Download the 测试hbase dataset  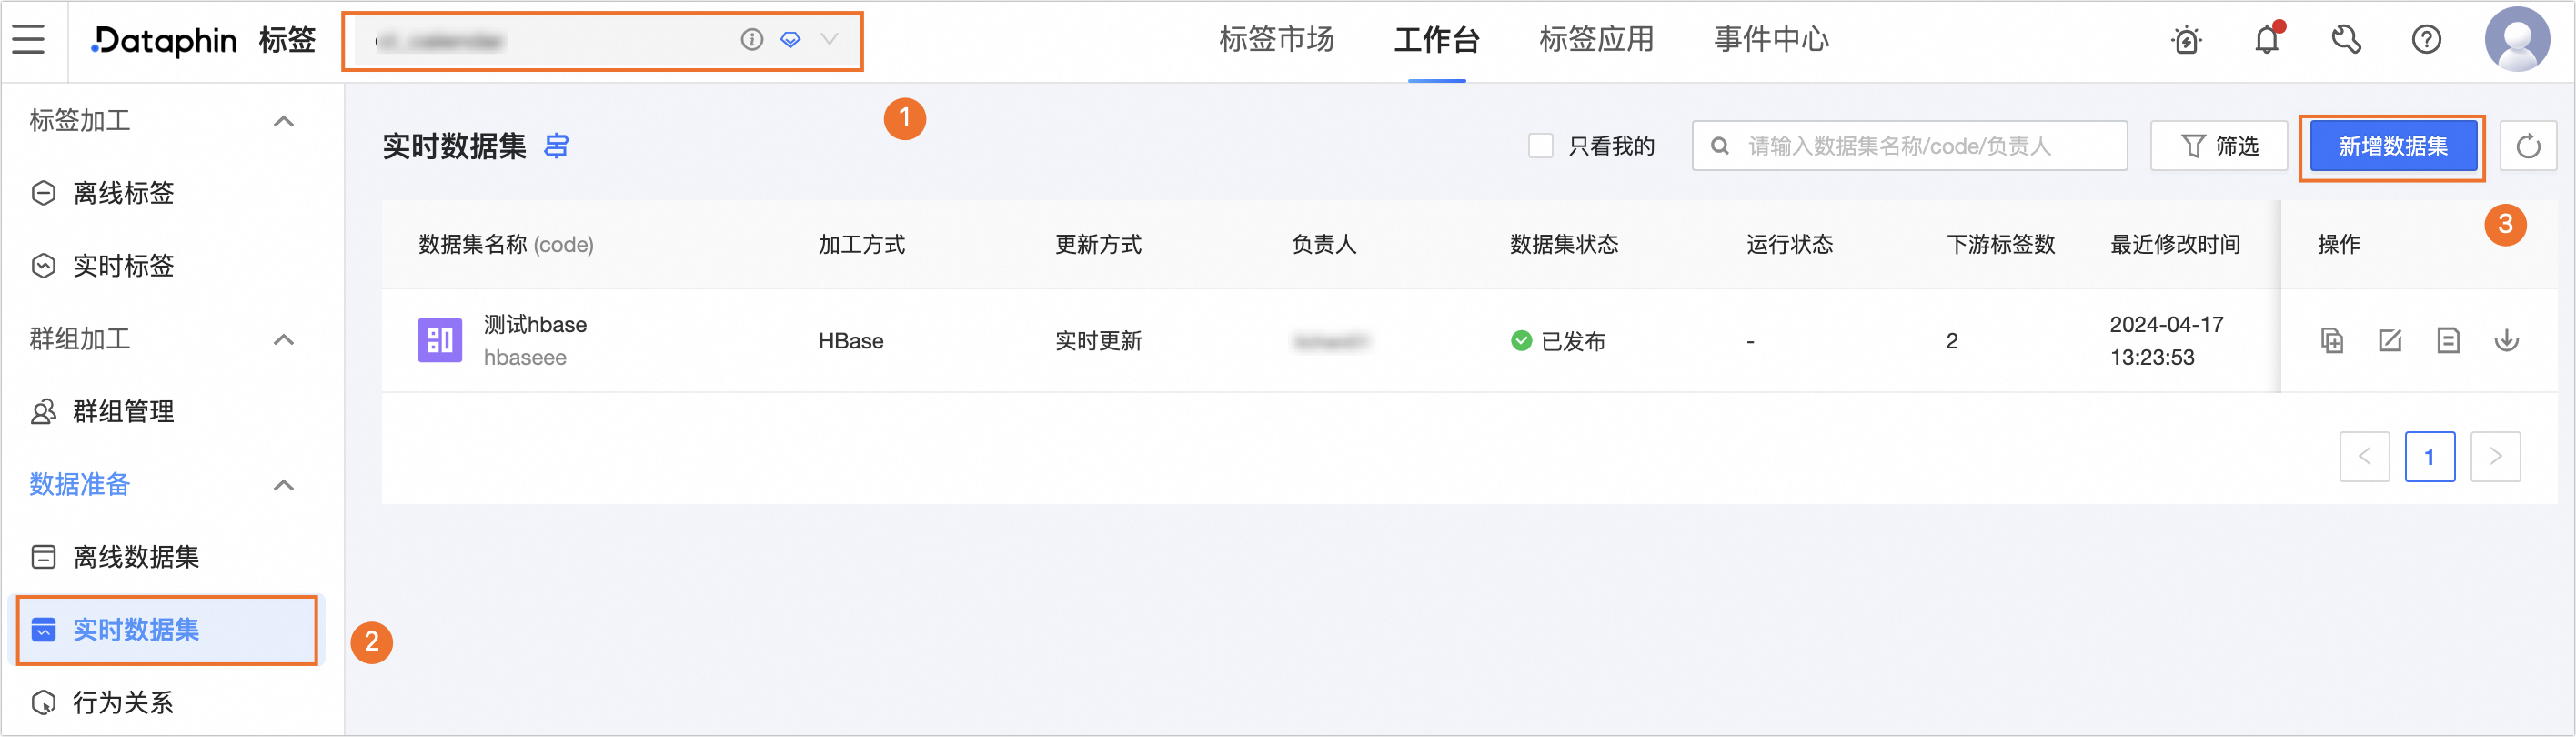(x=2506, y=341)
